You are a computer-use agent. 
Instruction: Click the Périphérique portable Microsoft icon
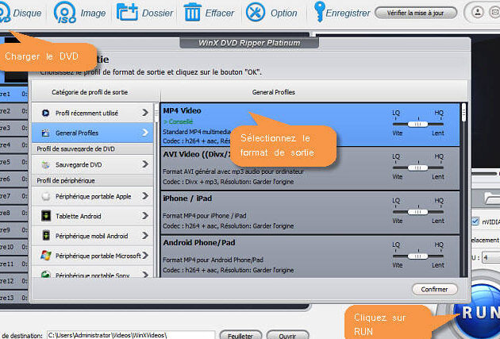(x=46, y=256)
